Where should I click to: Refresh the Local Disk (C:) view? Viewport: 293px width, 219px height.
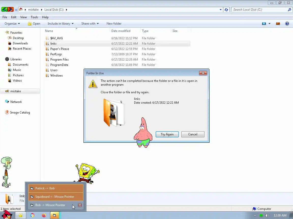226,10
